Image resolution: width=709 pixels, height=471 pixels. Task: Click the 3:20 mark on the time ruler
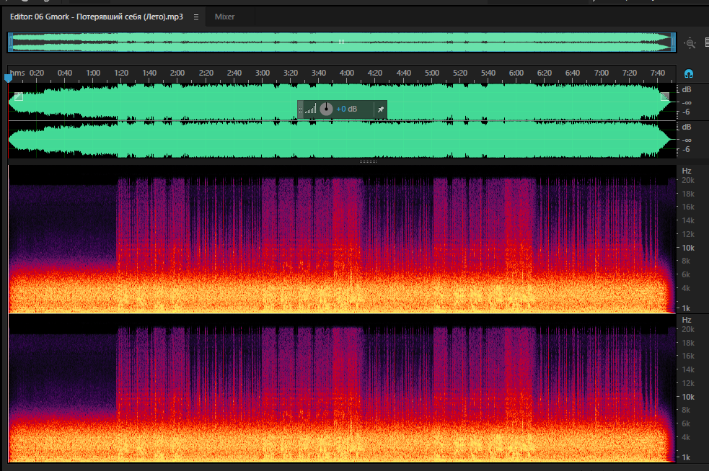pyautogui.click(x=290, y=73)
